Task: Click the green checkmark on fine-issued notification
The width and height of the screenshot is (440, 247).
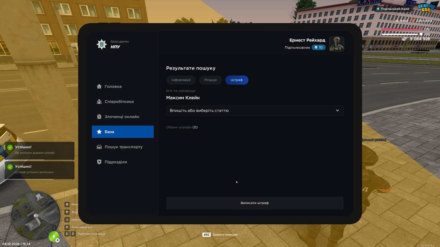Action: point(10,167)
